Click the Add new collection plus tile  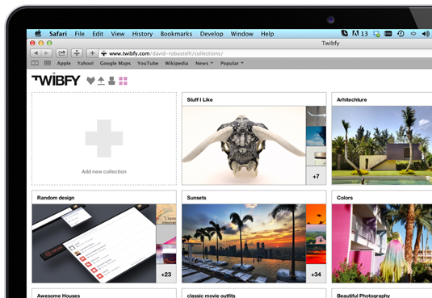104,139
